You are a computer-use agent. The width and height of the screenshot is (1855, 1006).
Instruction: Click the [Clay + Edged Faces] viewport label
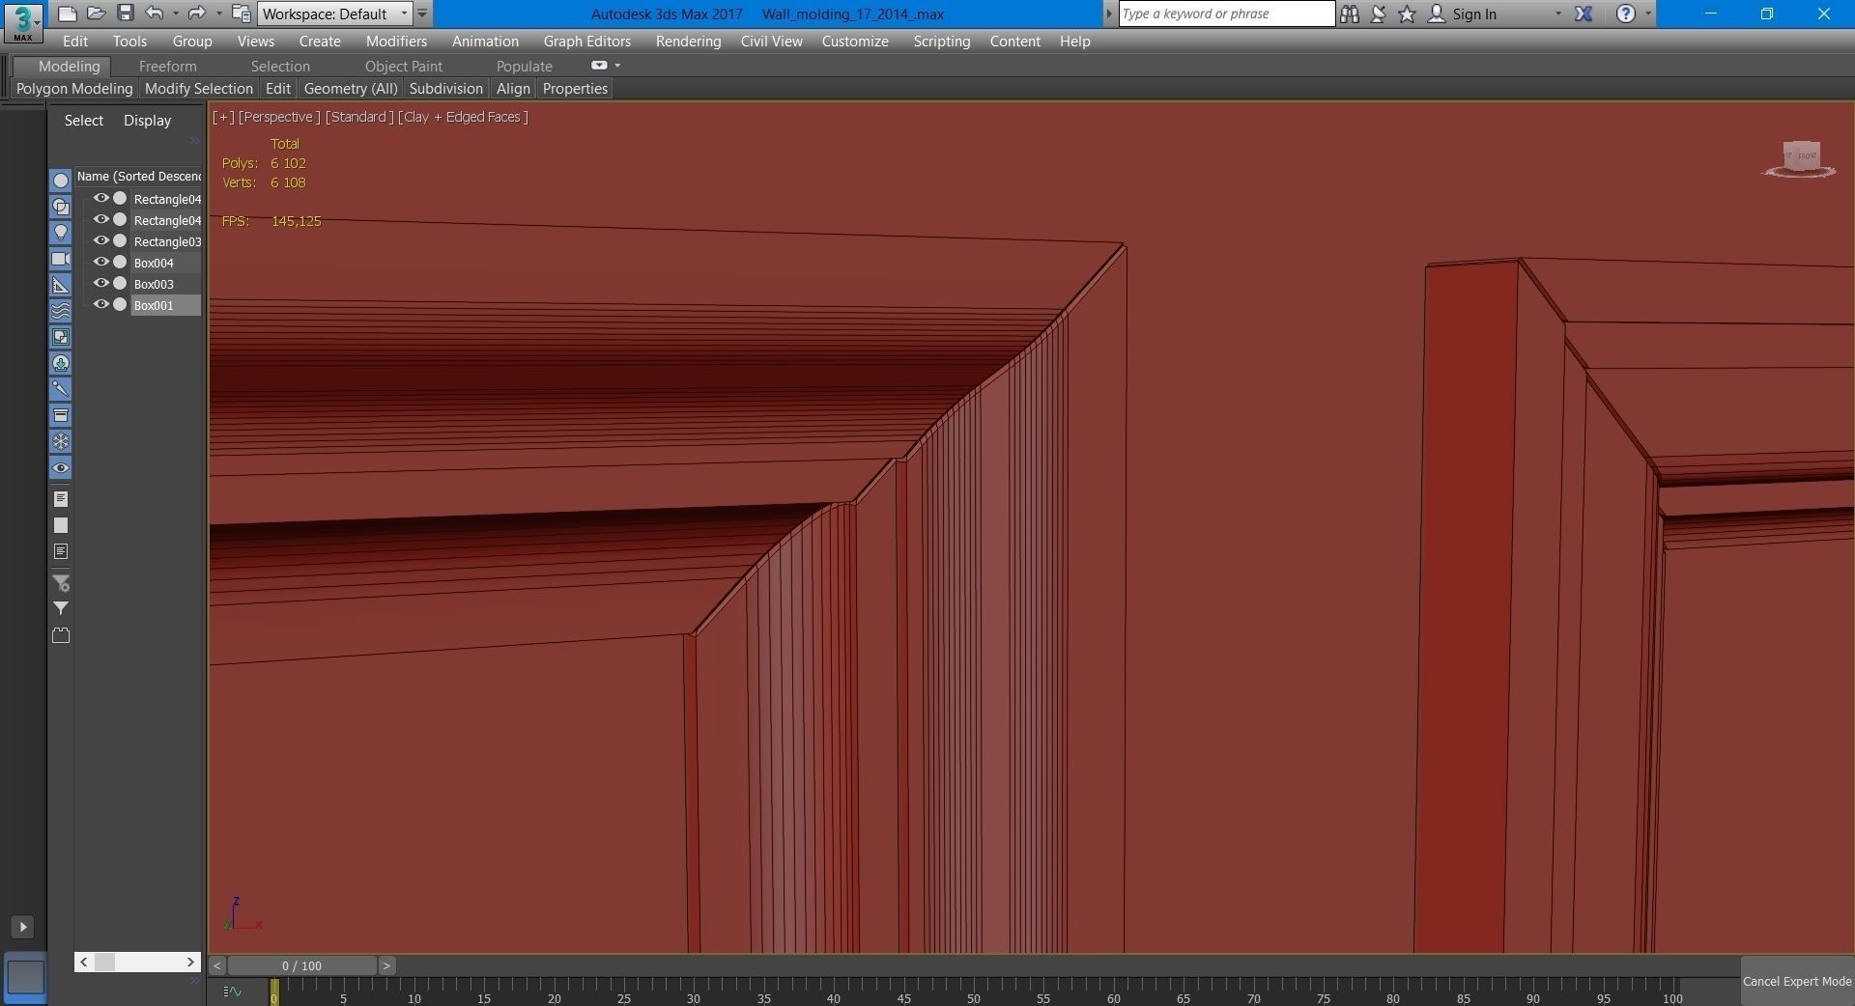pos(463,117)
